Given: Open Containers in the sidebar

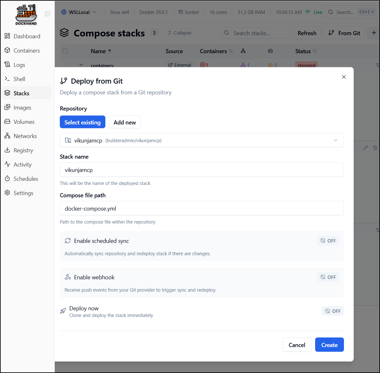Looking at the screenshot, I should (27, 50).
